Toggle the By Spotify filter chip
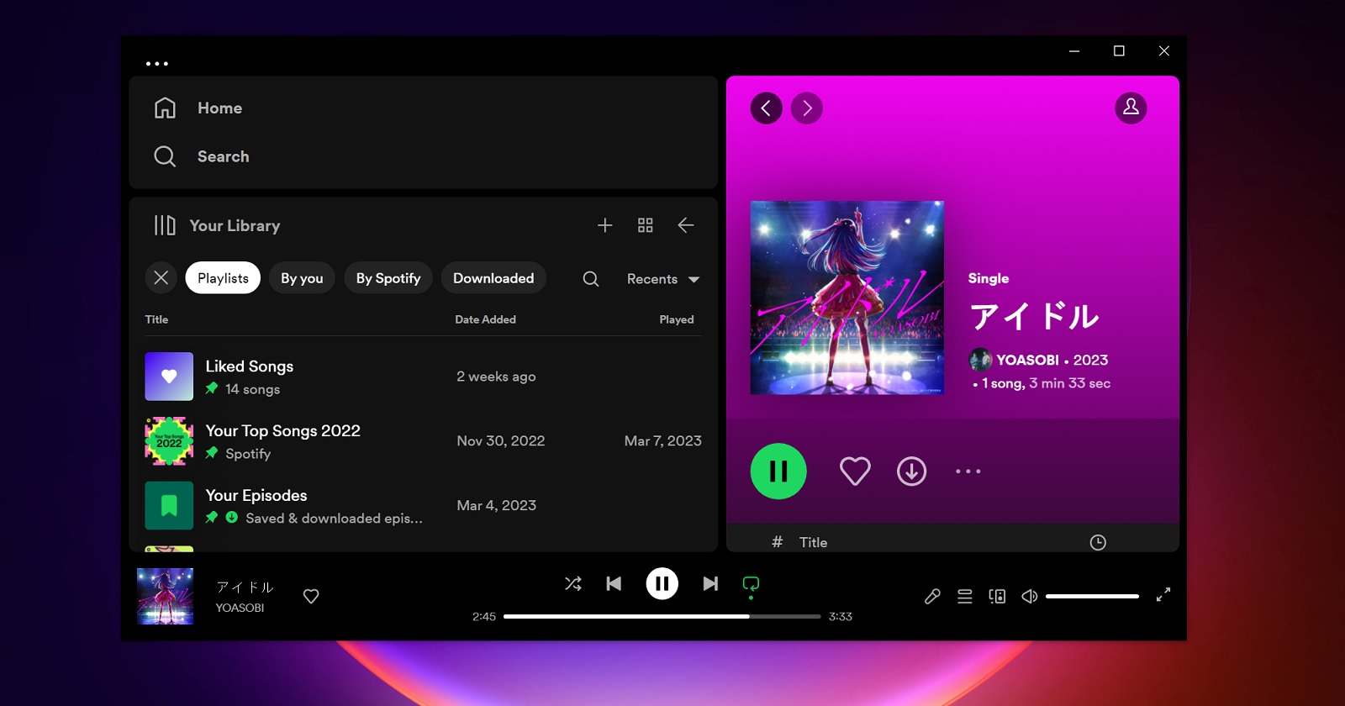The height and width of the screenshot is (706, 1345). 388,277
